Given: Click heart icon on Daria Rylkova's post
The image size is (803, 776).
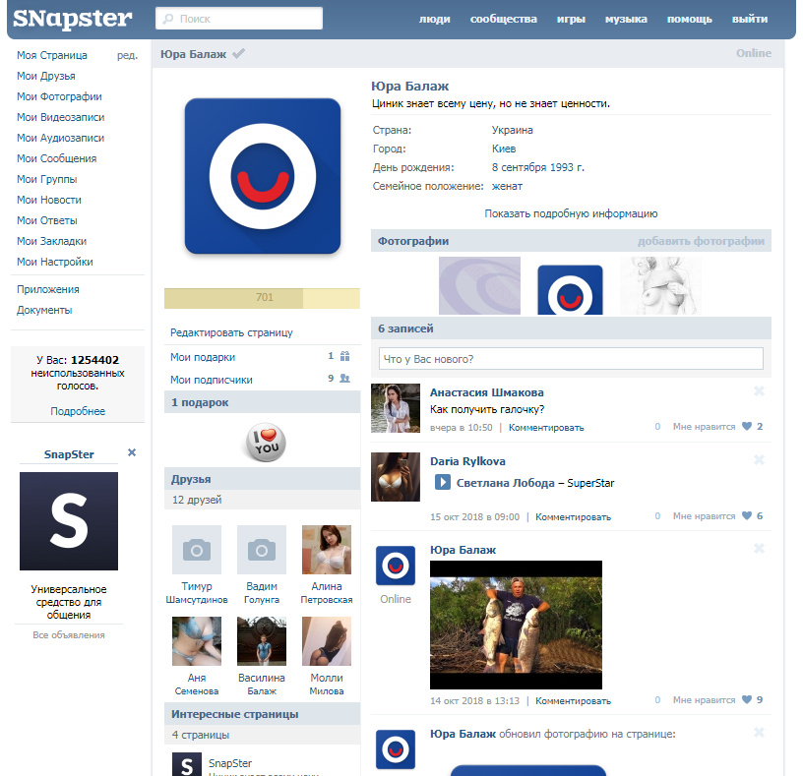Looking at the screenshot, I should tap(747, 516).
